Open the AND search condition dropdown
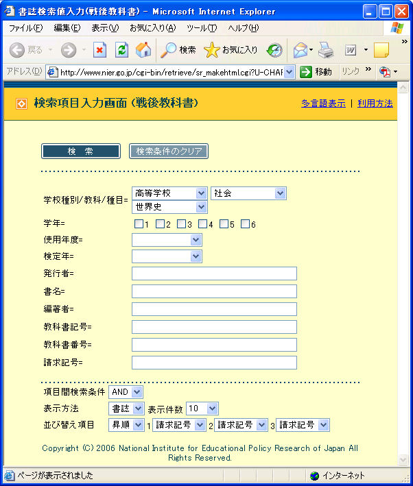The width and height of the screenshot is (413, 486). pyautogui.click(x=126, y=391)
